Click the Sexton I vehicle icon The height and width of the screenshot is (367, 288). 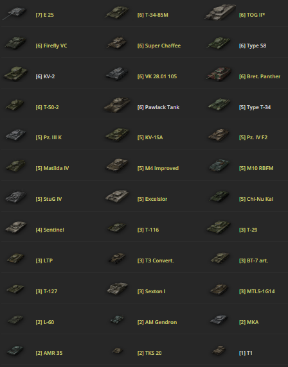[118, 289]
